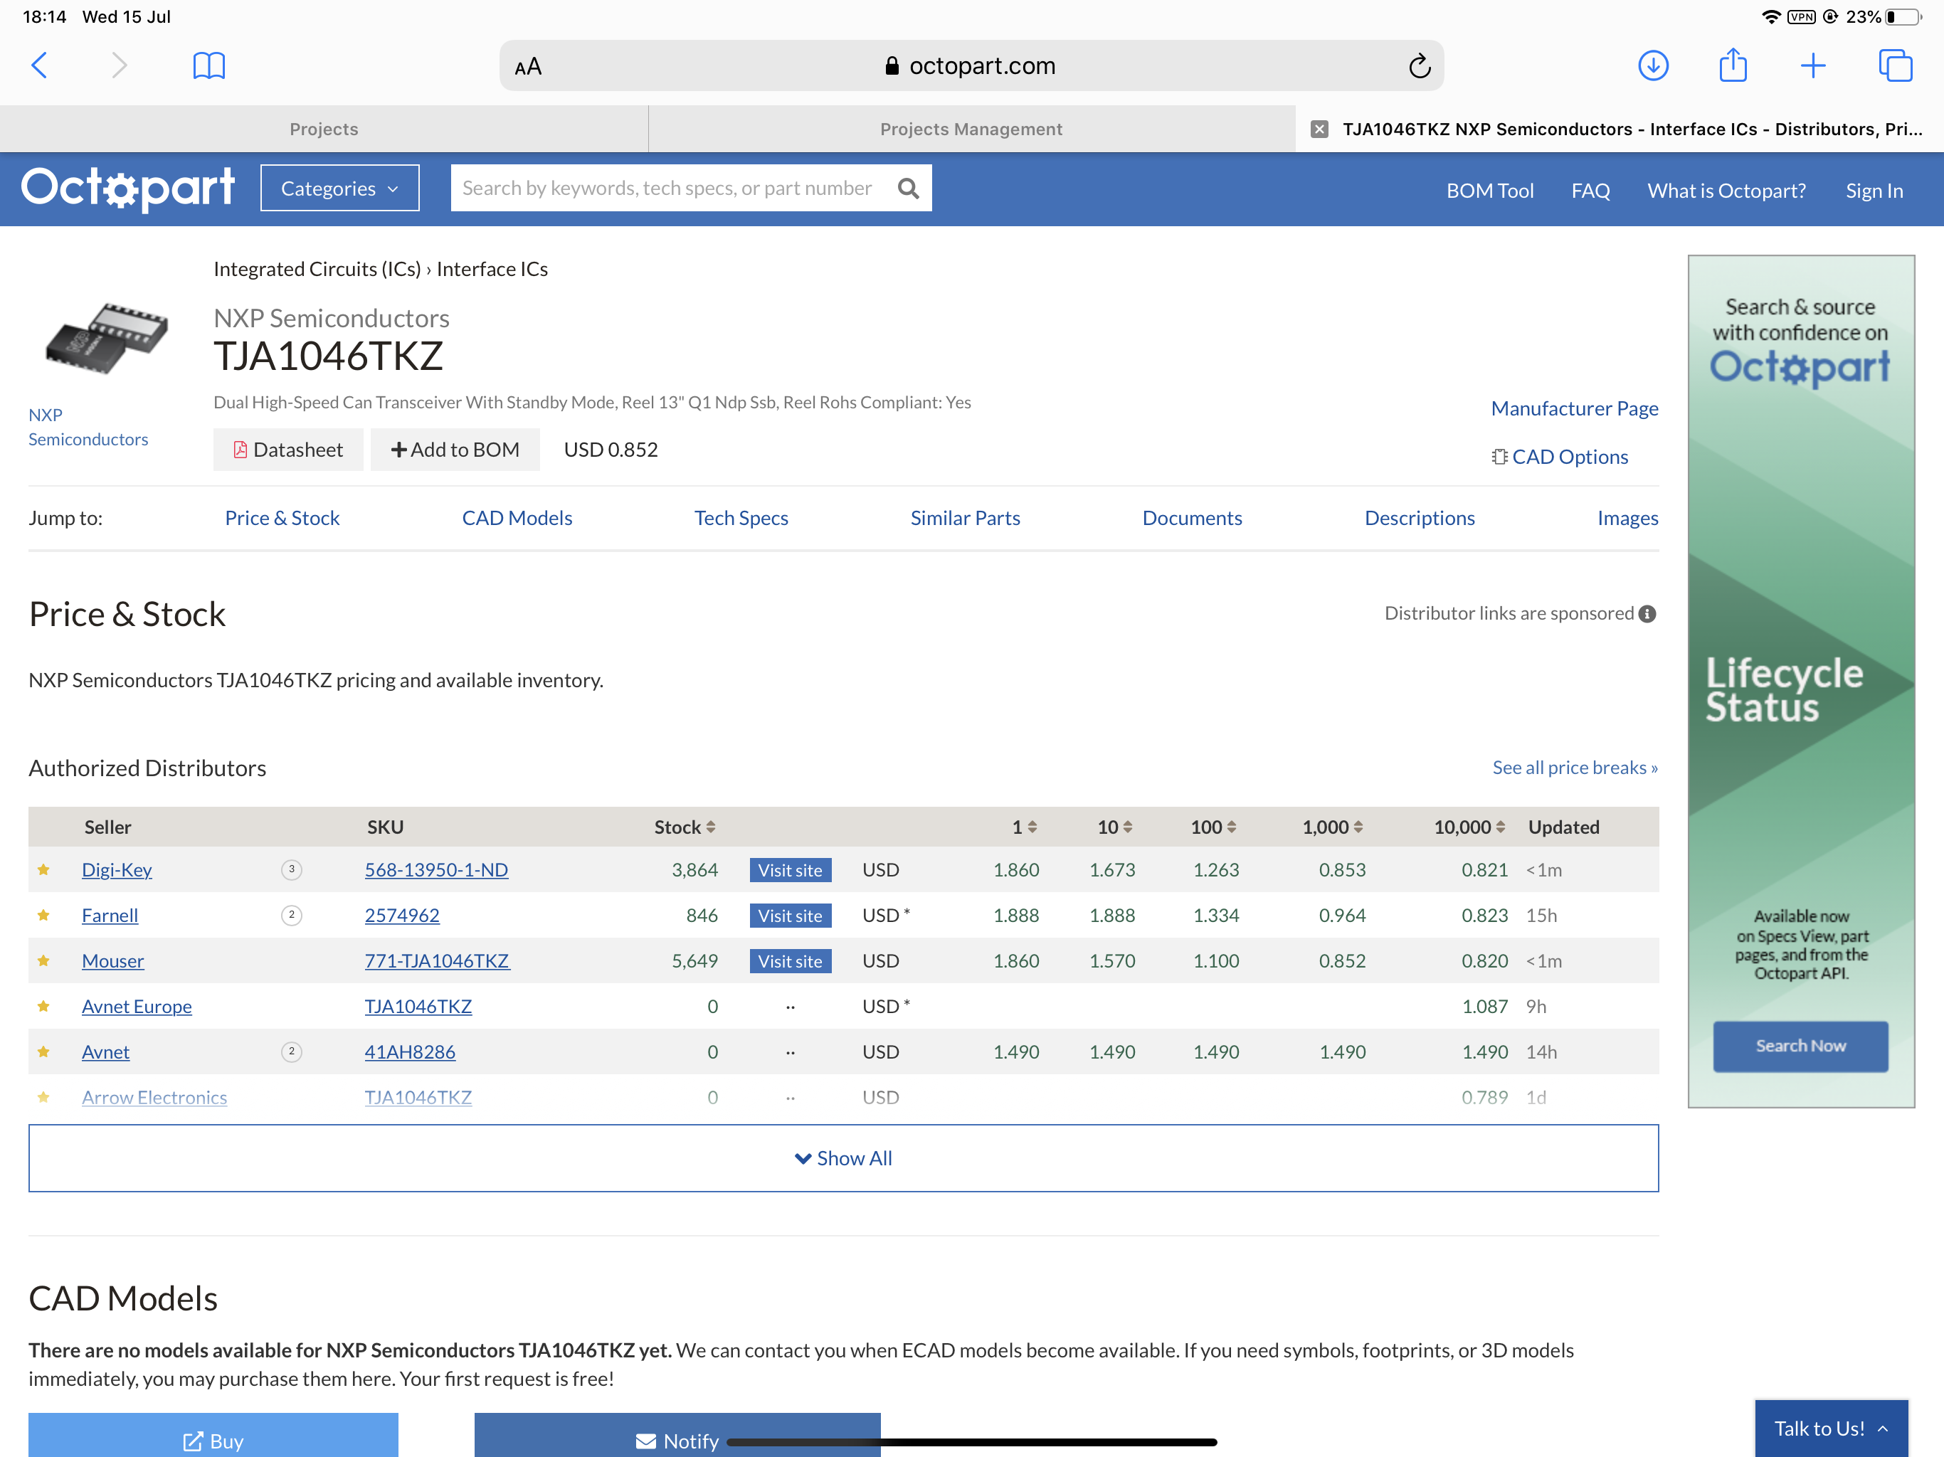The width and height of the screenshot is (1944, 1457).
Task: Click the Farnell gold star
Action: (x=43, y=915)
